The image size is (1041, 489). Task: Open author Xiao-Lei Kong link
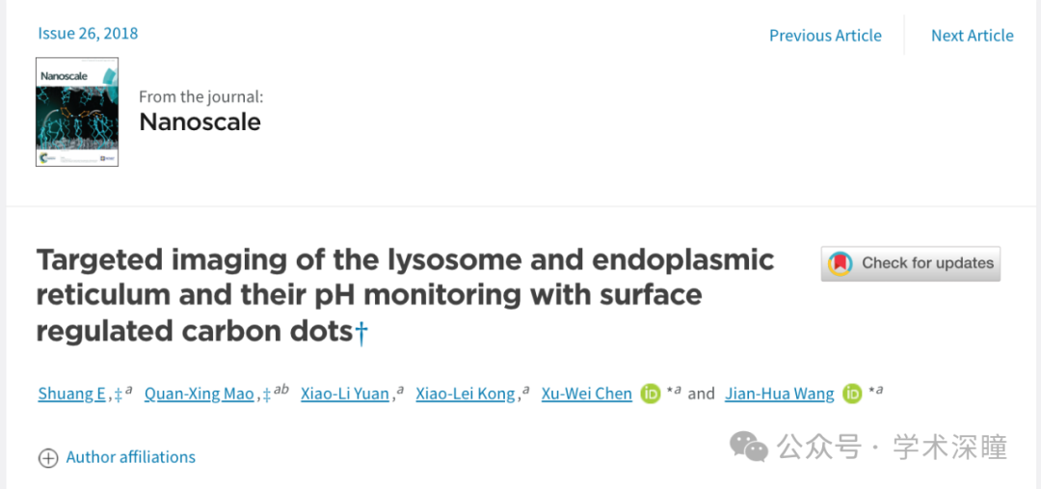pyautogui.click(x=466, y=394)
